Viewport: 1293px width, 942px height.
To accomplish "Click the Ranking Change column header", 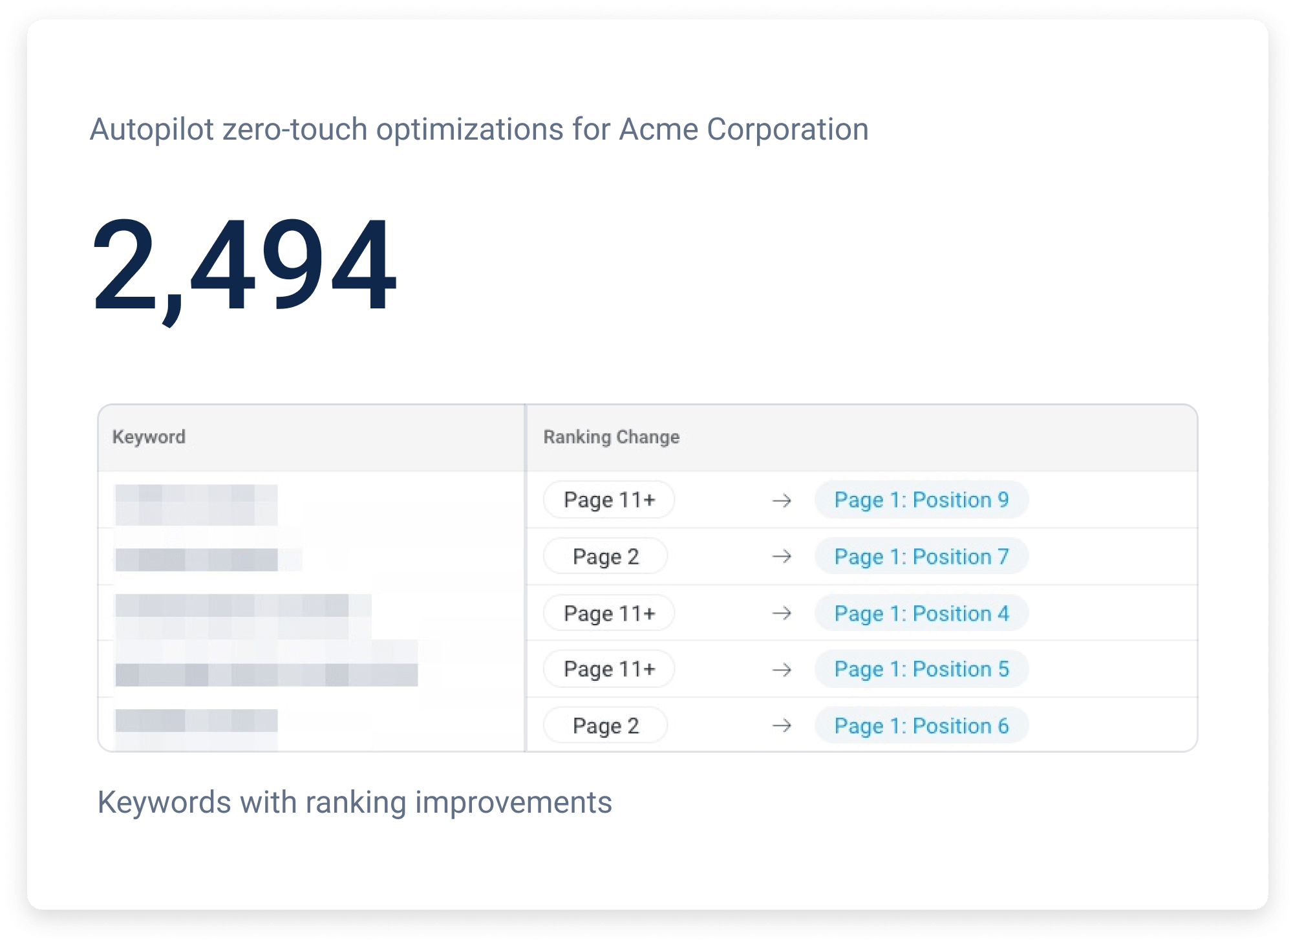I will (611, 437).
